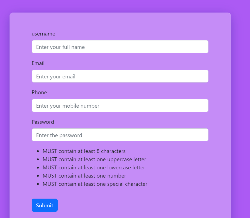Screen dimensions: 250x218
Task: Click the 'one lowercase letter' rule text
Action: point(121,167)
